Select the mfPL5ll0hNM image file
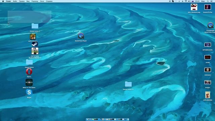This screenshot has height=121, width=215. [x=208, y=95]
